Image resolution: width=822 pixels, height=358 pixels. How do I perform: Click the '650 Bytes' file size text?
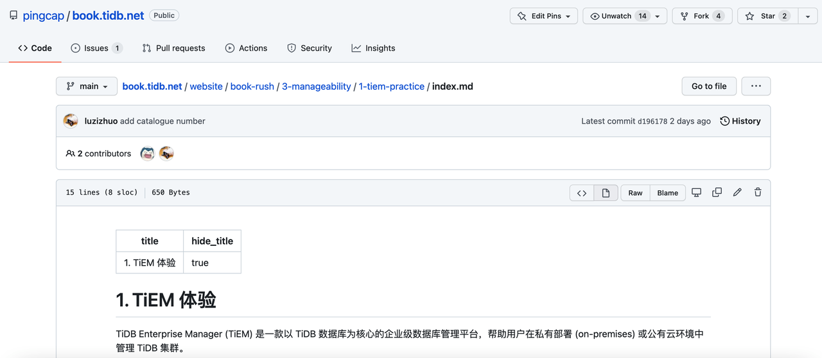tap(171, 192)
